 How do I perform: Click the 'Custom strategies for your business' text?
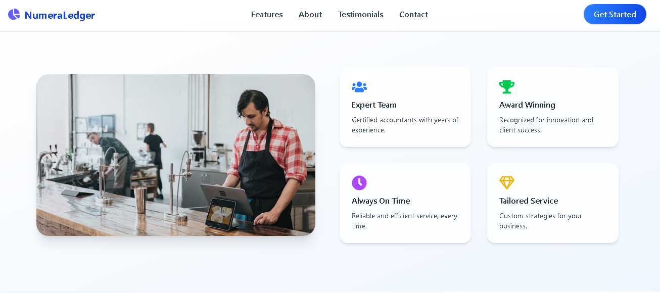(540, 221)
